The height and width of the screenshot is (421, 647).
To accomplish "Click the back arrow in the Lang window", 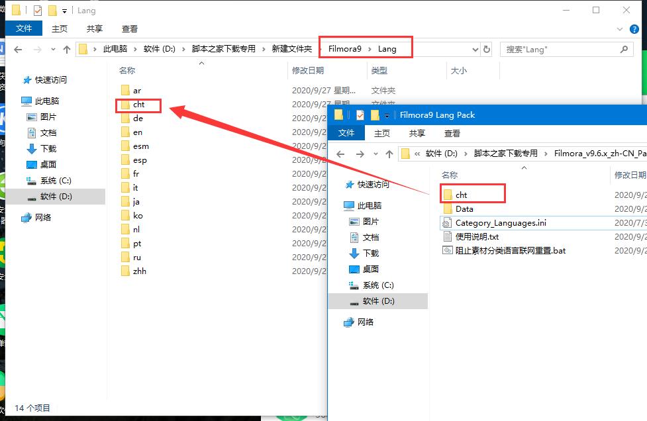I will tap(18, 50).
